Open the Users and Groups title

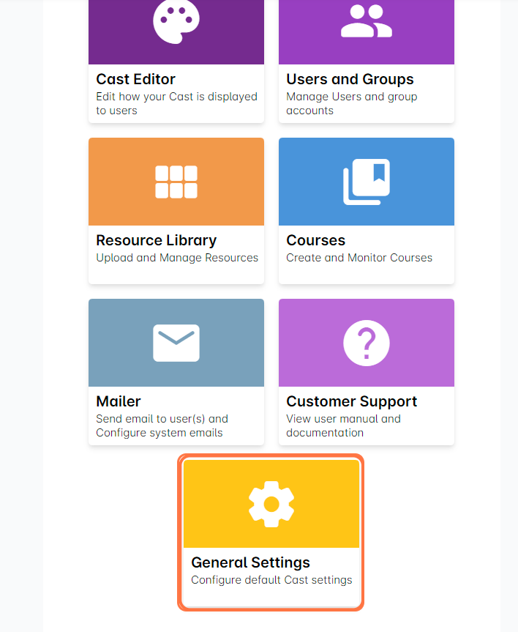pyautogui.click(x=350, y=79)
